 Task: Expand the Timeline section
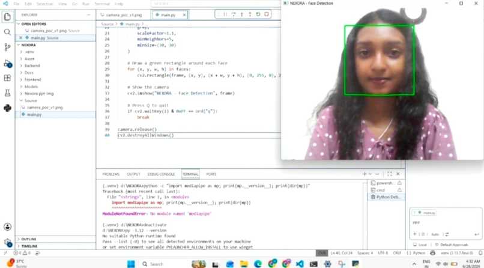click(x=56, y=246)
